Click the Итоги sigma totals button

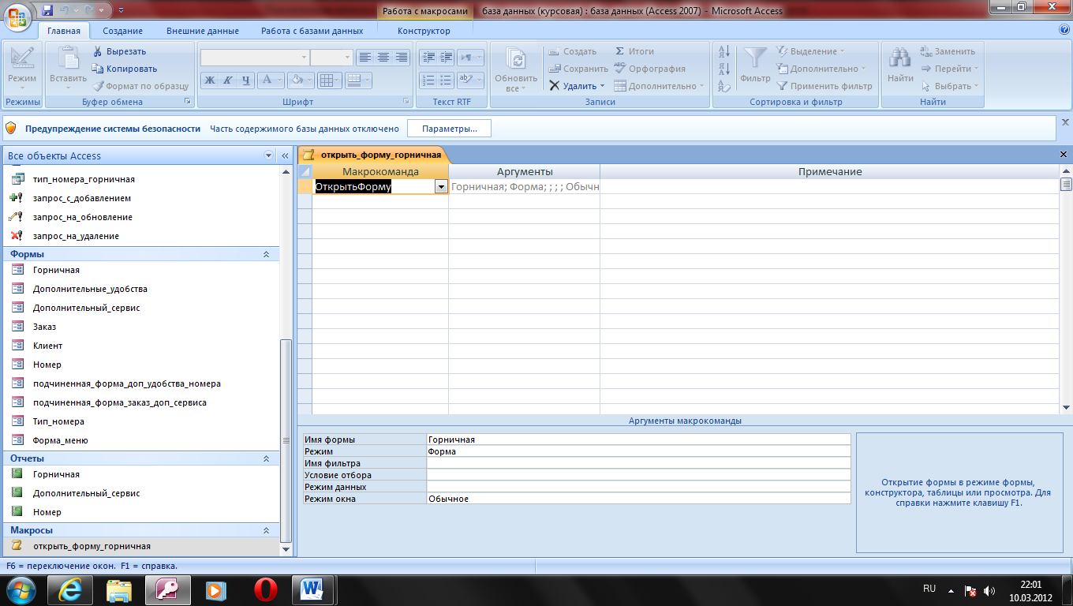(x=634, y=51)
